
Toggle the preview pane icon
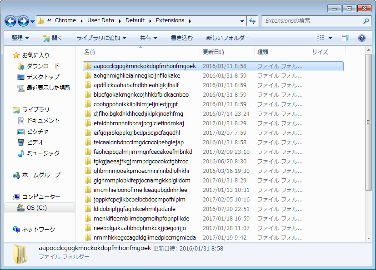click(345, 38)
